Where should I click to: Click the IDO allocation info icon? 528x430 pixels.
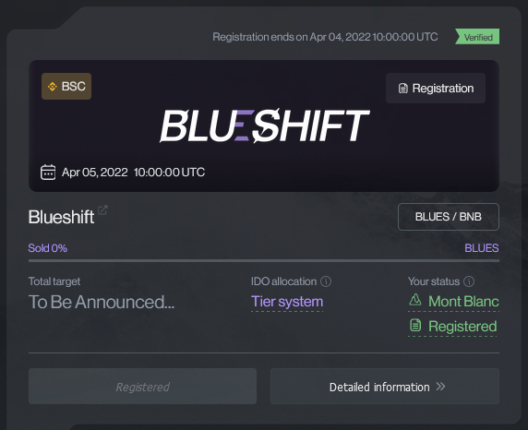(326, 281)
